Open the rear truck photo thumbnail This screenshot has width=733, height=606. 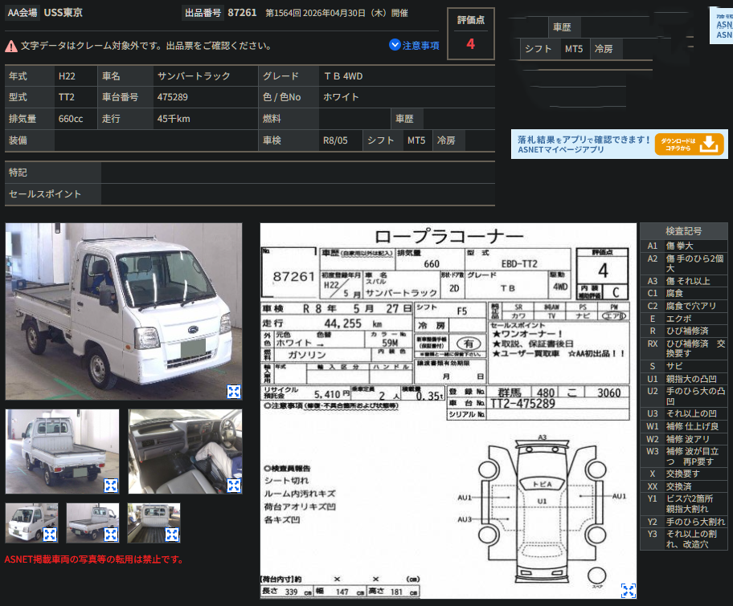pos(62,451)
